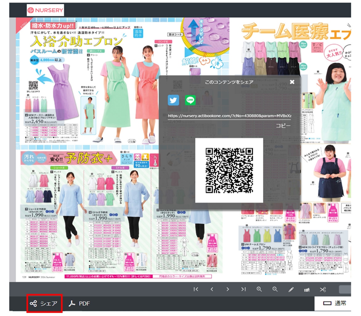Zoom out with the minus magnifier

click(x=275, y=289)
